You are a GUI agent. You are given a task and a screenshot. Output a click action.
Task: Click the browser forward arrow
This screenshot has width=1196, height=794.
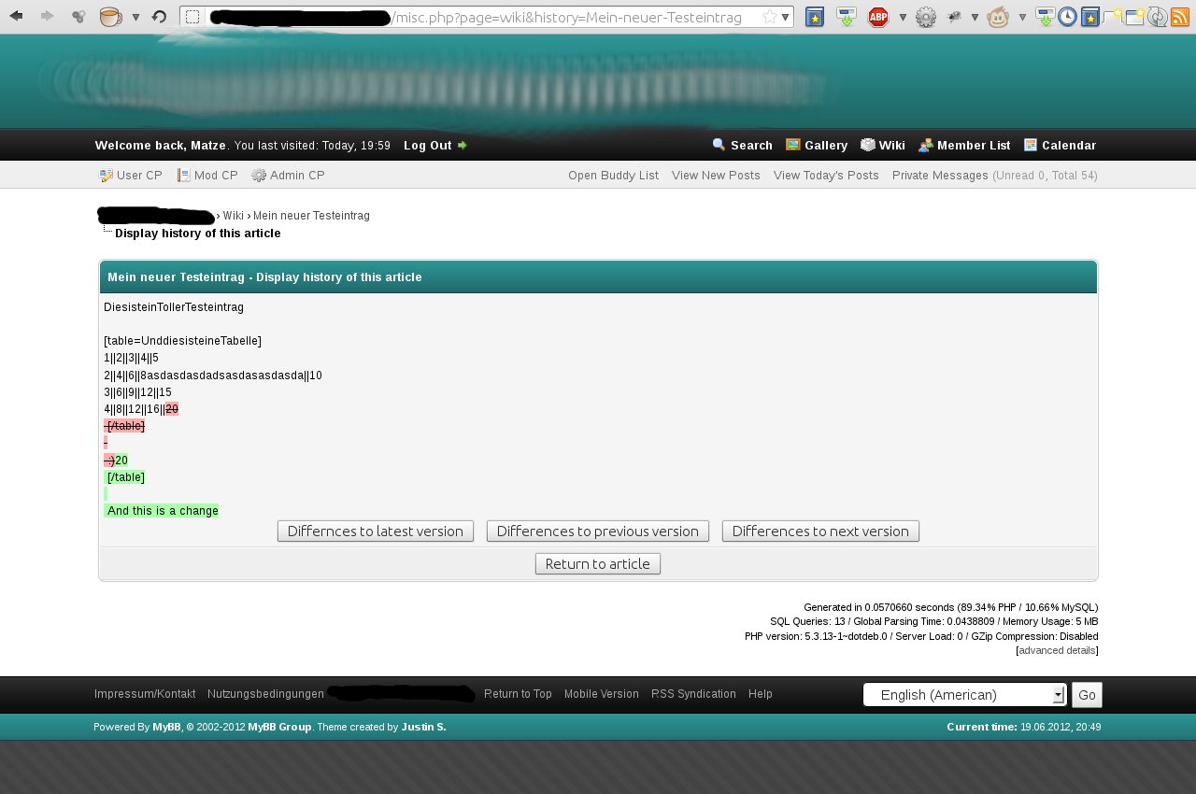click(x=47, y=16)
